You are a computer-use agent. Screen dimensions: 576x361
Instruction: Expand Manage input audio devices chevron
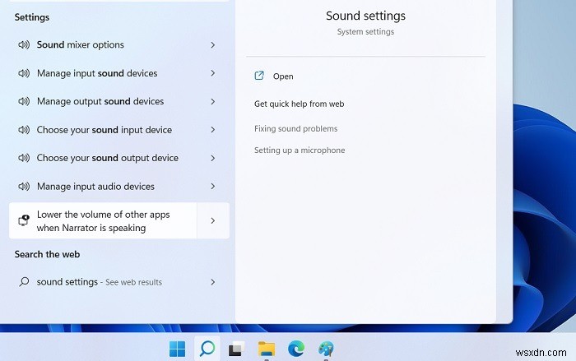(212, 186)
